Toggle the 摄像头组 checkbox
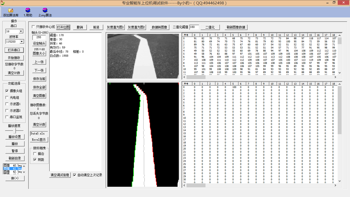 7,91
